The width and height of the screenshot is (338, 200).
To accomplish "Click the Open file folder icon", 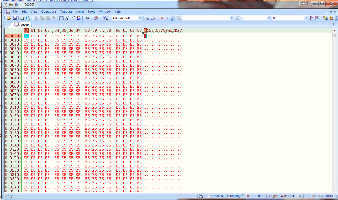I will (x=9, y=18).
